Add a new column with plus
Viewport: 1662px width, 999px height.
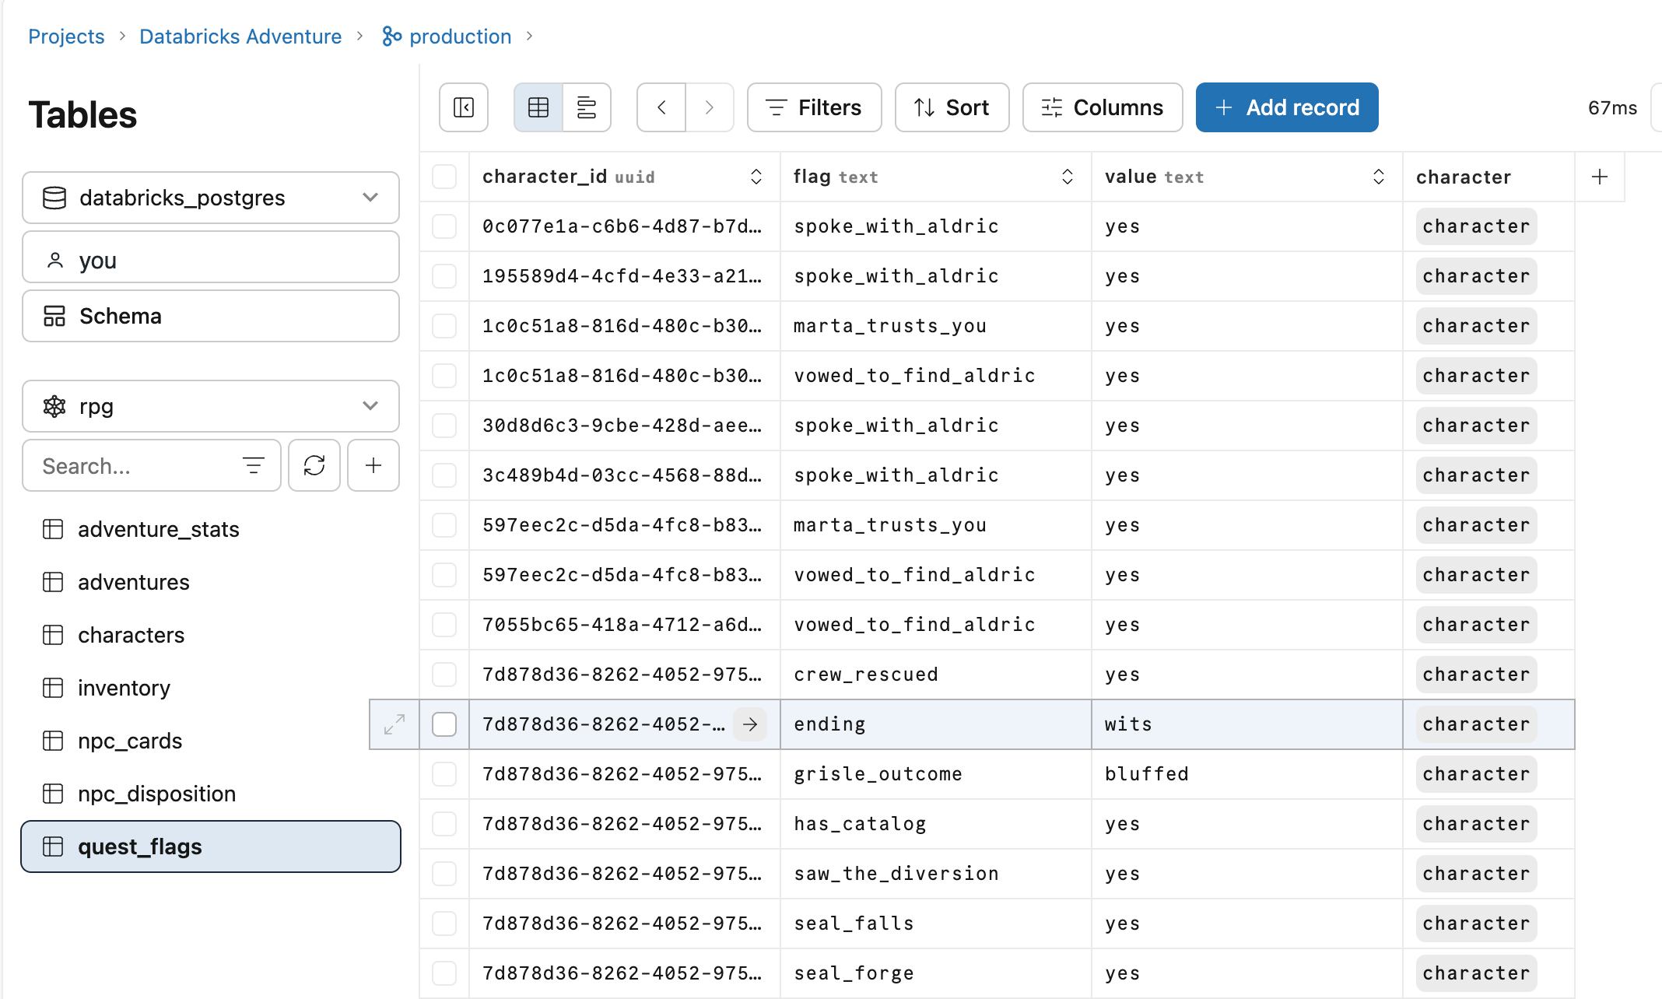click(1600, 177)
